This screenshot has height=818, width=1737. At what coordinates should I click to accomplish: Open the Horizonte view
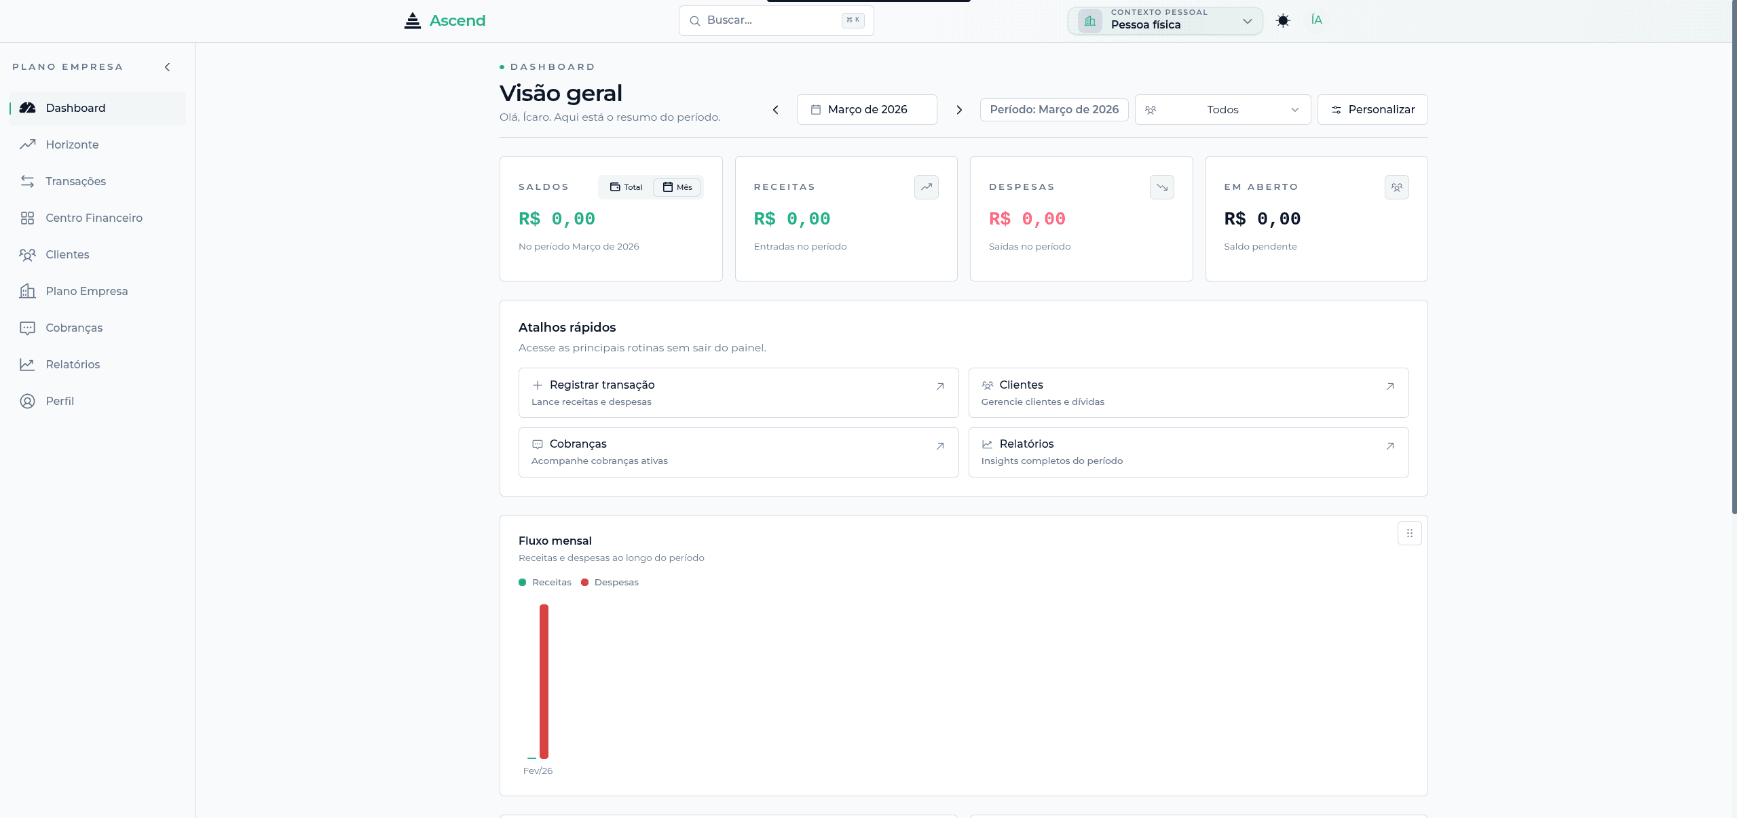click(x=72, y=144)
